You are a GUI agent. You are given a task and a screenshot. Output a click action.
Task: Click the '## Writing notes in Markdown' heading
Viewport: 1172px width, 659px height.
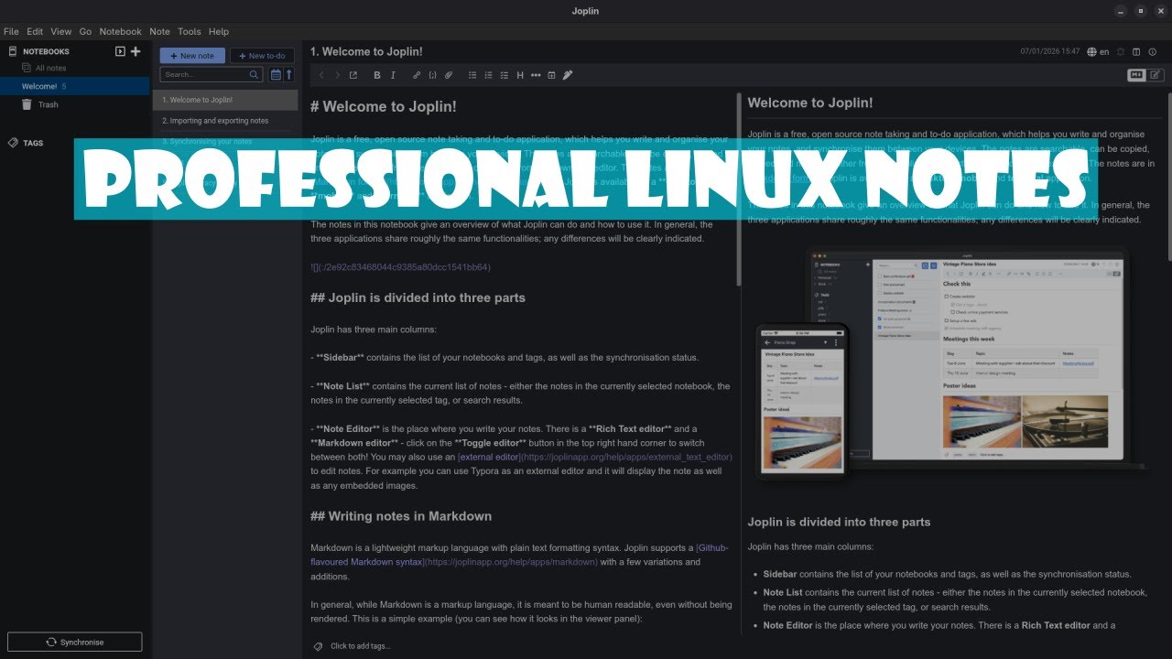(401, 516)
